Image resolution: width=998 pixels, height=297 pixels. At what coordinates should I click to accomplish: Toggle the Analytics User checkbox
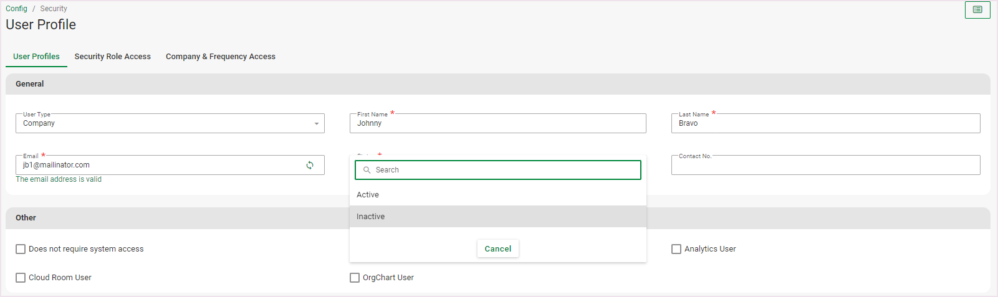(x=676, y=249)
